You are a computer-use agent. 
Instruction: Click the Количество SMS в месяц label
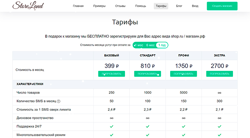pos(36,101)
